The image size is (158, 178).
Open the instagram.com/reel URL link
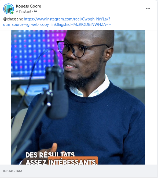coord(67,19)
